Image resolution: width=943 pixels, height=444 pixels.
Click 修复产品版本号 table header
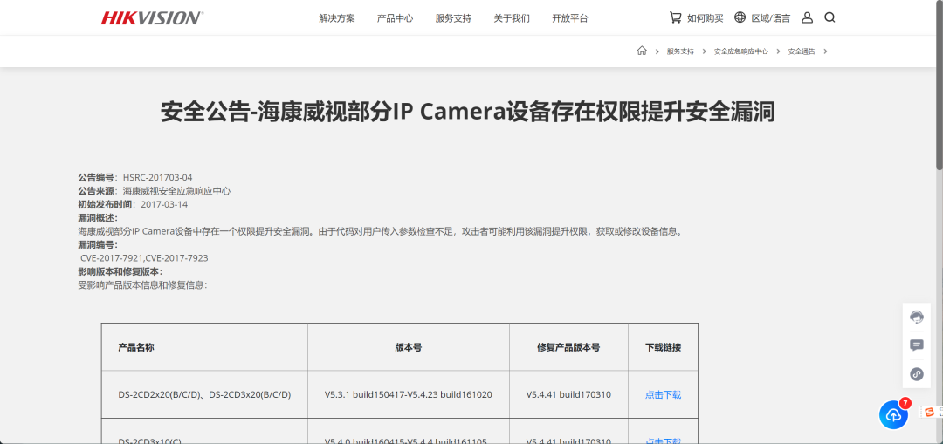[x=568, y=347]
